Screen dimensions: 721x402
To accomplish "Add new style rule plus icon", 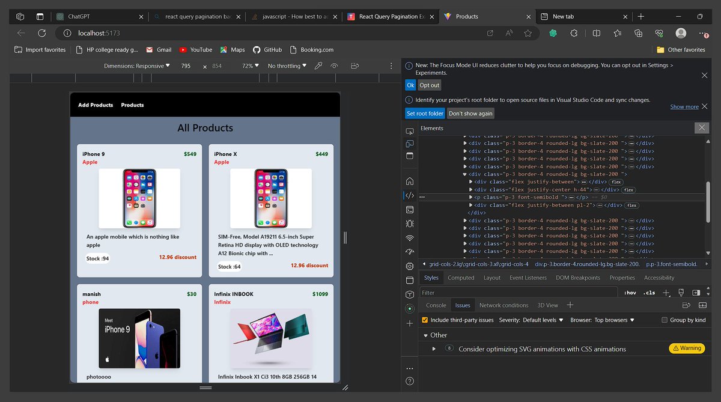I will [x=666, y=293].
